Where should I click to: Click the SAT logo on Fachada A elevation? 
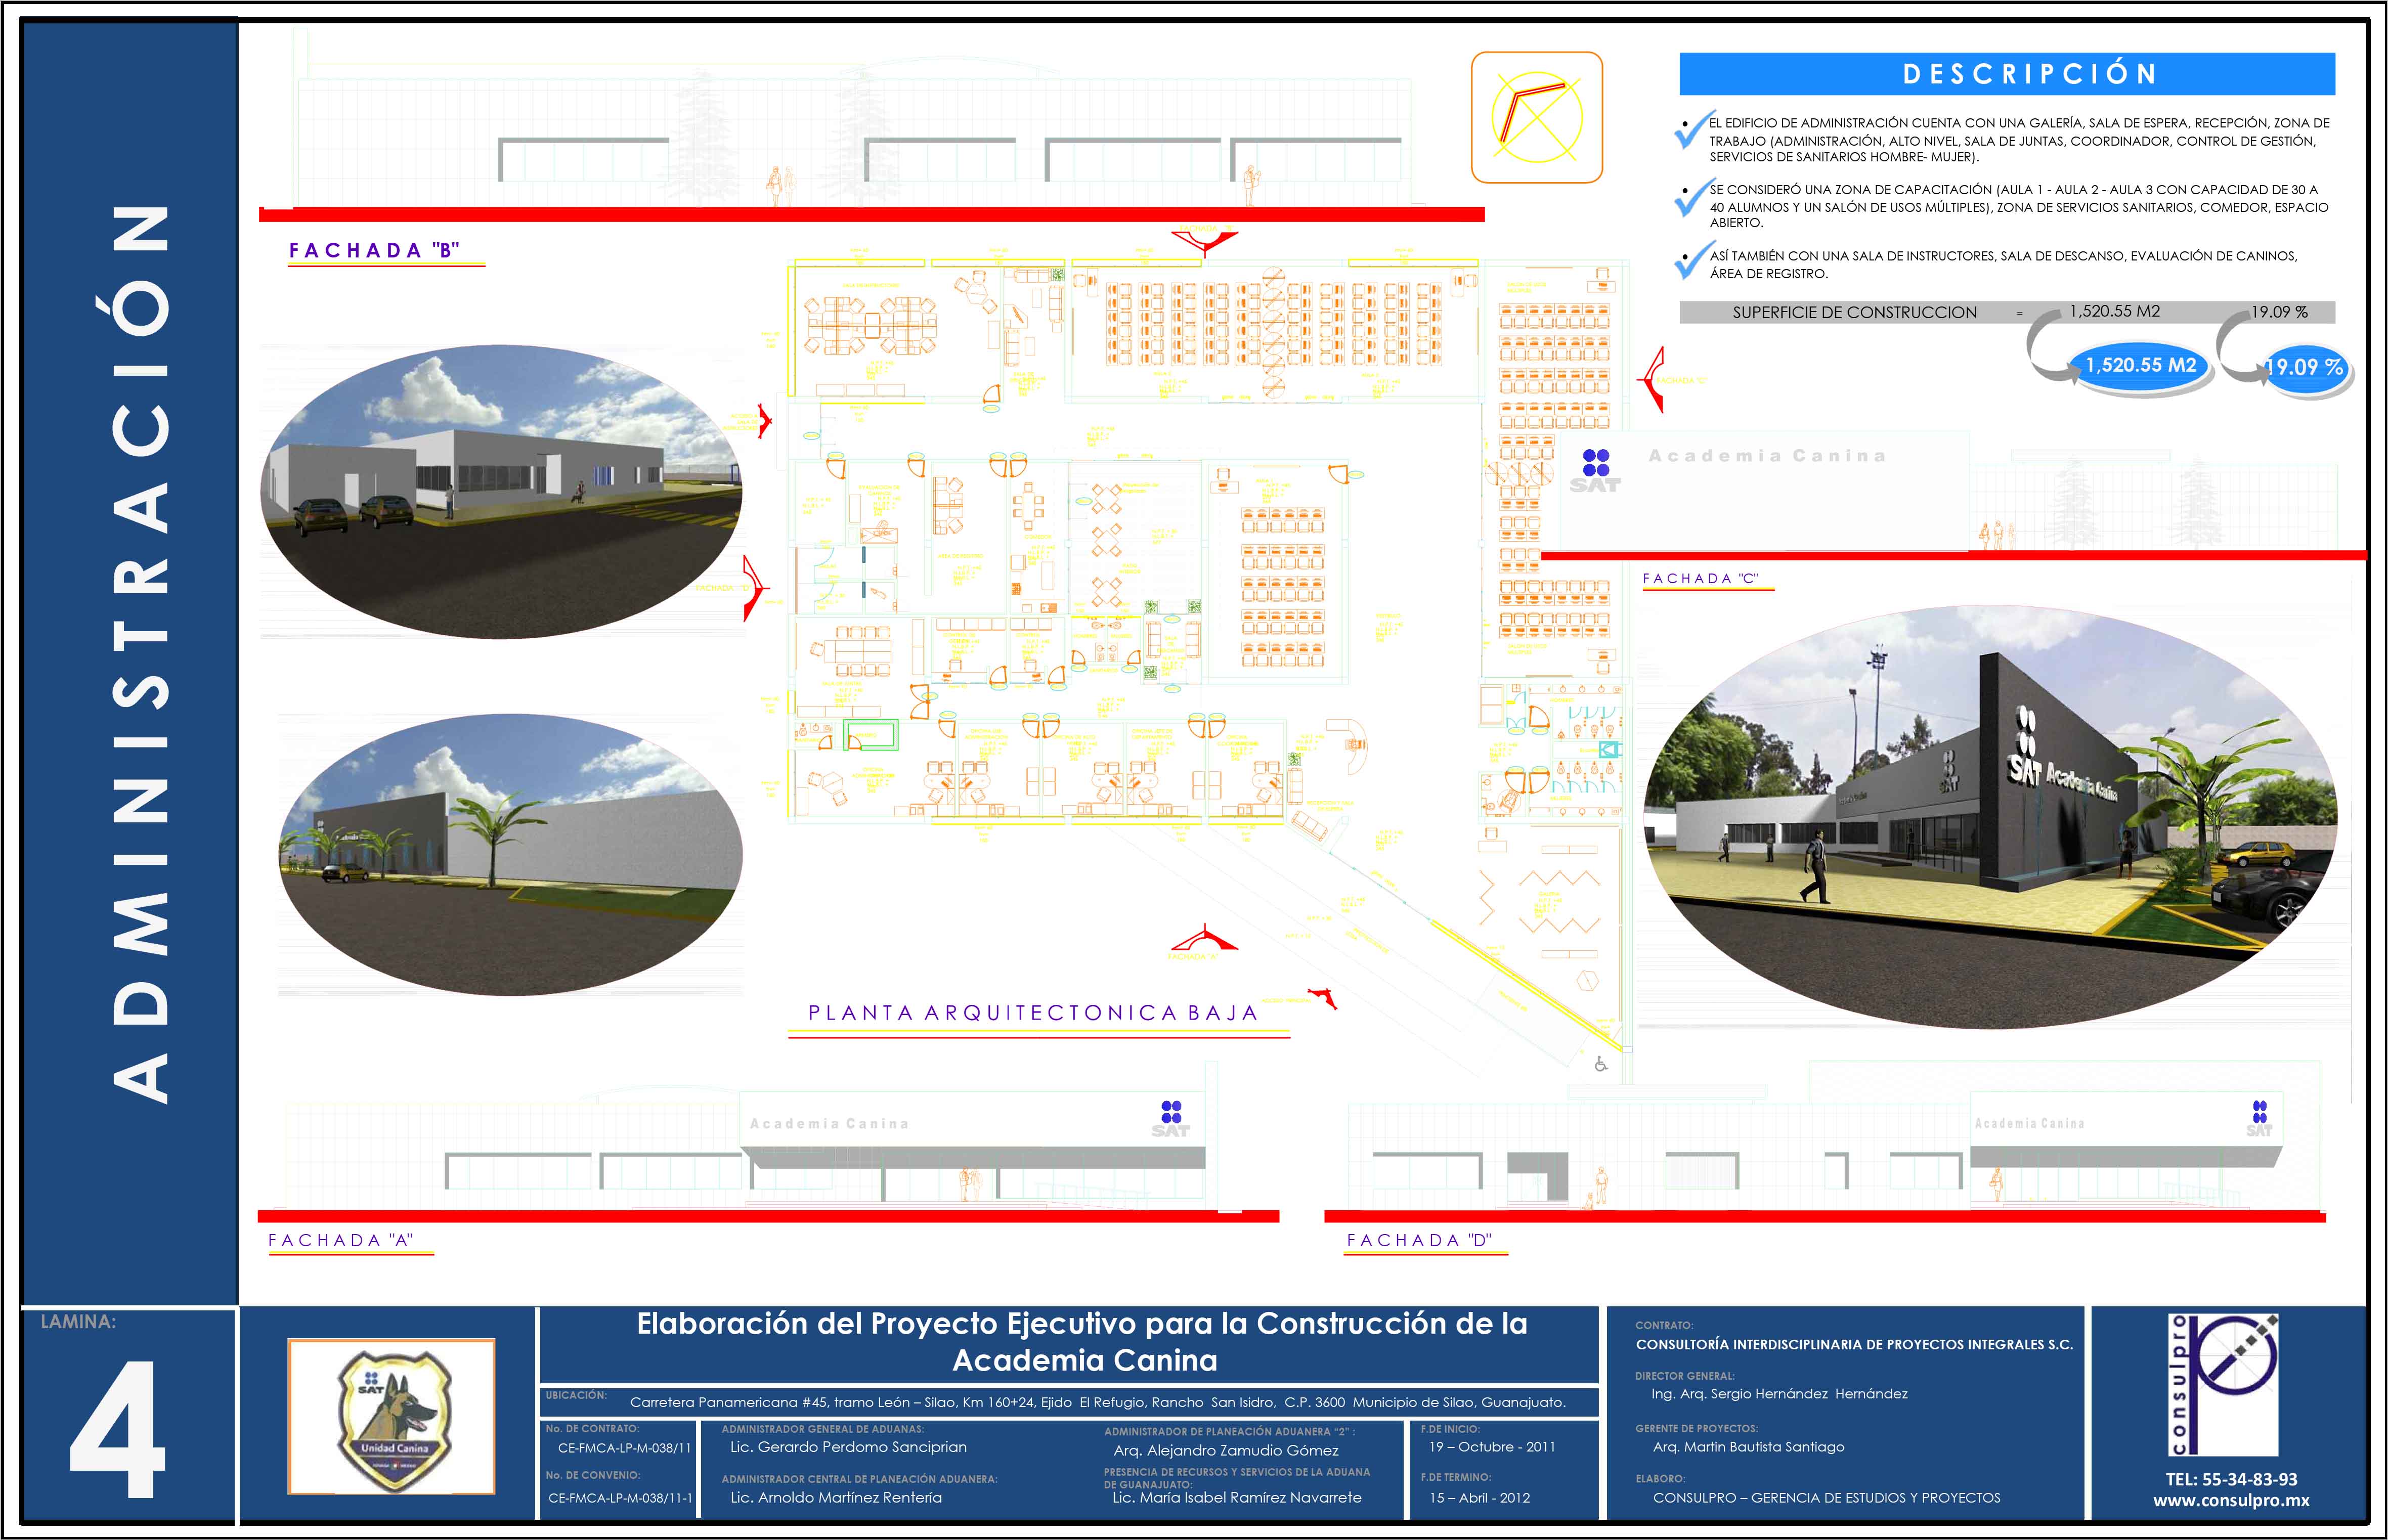[1171, 1119]
